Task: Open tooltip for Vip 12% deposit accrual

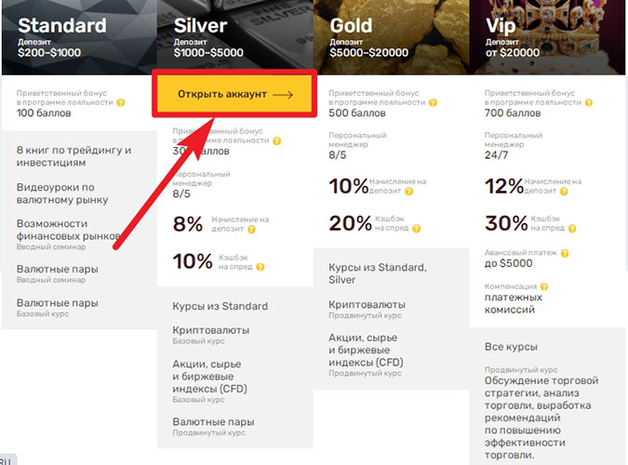Action: coord(564,192)
